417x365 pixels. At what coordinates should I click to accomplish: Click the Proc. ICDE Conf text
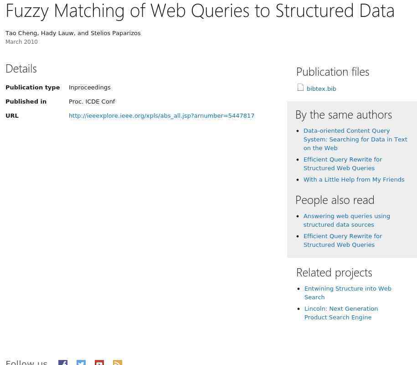coord(92,102)
